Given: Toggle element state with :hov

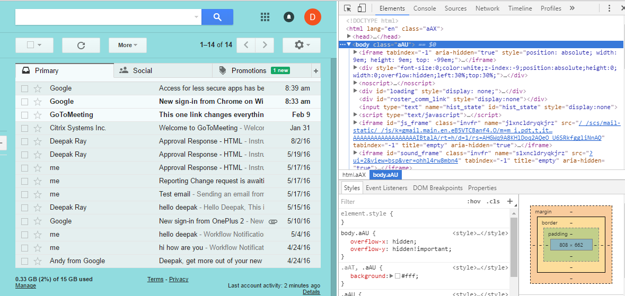Looking at the screenshot, I should coord(473,202).
